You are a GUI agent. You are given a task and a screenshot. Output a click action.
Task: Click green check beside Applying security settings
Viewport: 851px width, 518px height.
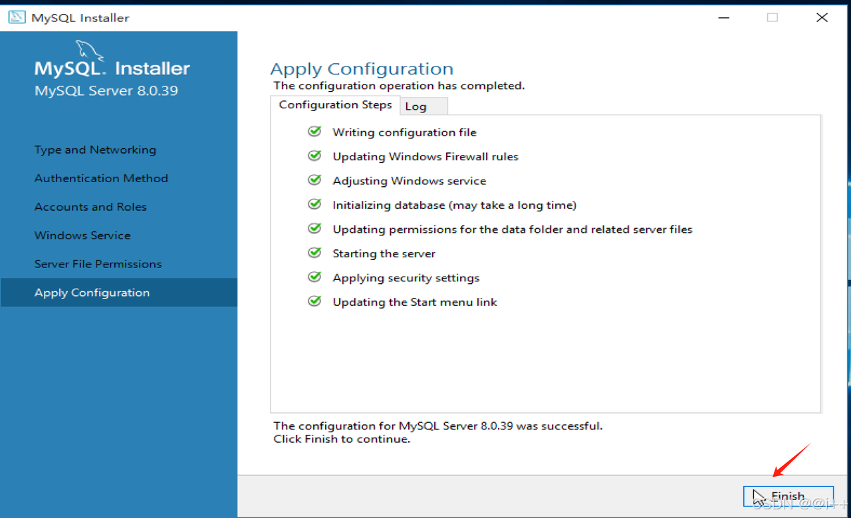pyautogui.click(x=314, y=277)
